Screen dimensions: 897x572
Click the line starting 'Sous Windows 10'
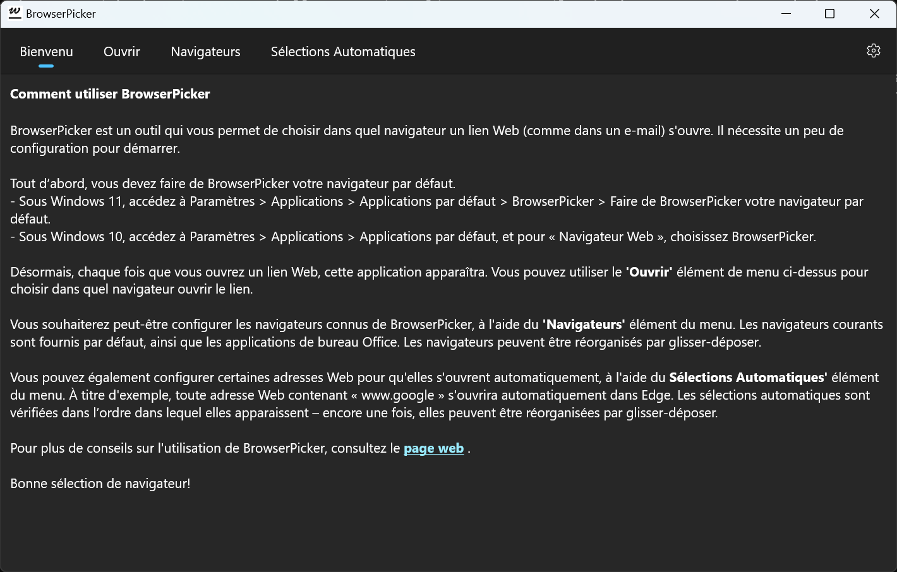pyautogui.click(x=413, y=237)
